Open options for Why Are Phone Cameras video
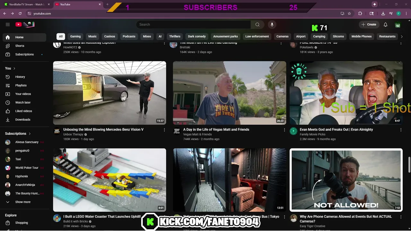Screen dimensions: 411x231 401,217
